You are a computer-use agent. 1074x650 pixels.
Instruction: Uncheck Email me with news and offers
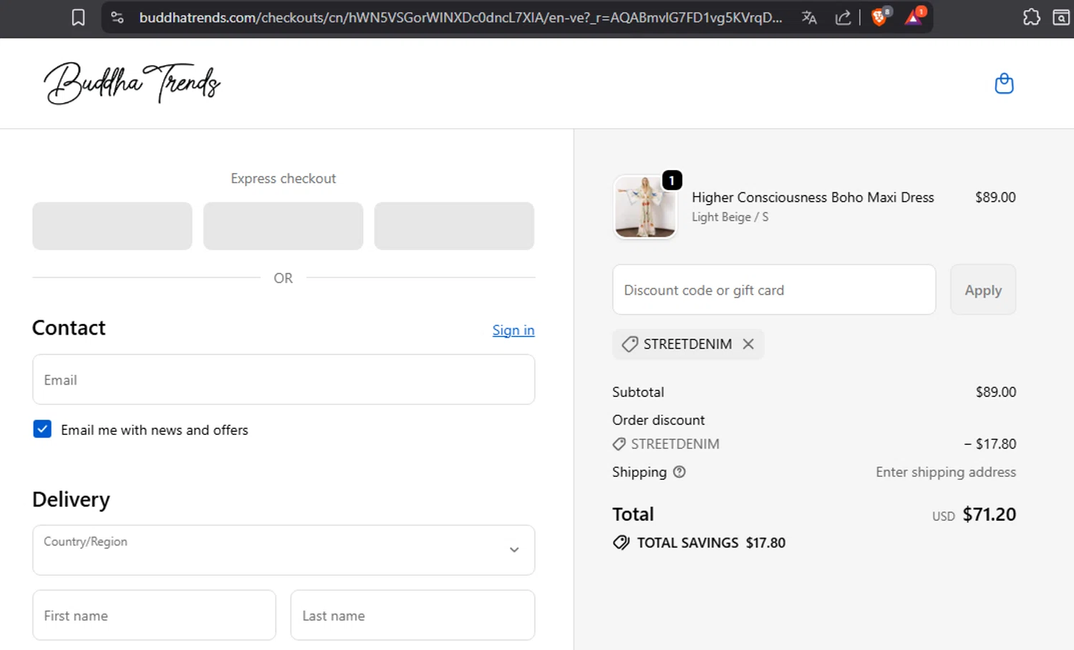coord(42,429)
